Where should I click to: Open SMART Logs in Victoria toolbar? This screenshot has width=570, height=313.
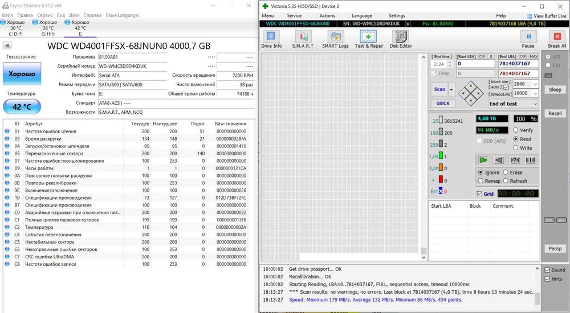(335, 39)
